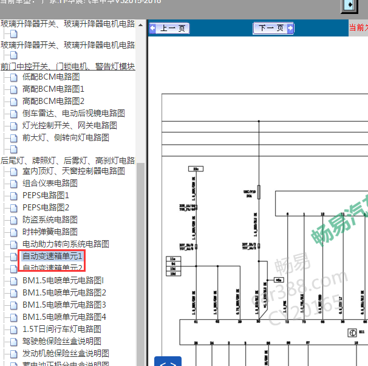Image resolution: width=368 pixels, height=366 pixels.
Task: Open BM1.5电喷单元电路图I item
Action: 63,280
